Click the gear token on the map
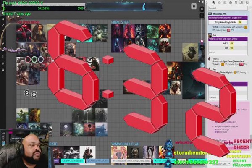 point(27,92)
